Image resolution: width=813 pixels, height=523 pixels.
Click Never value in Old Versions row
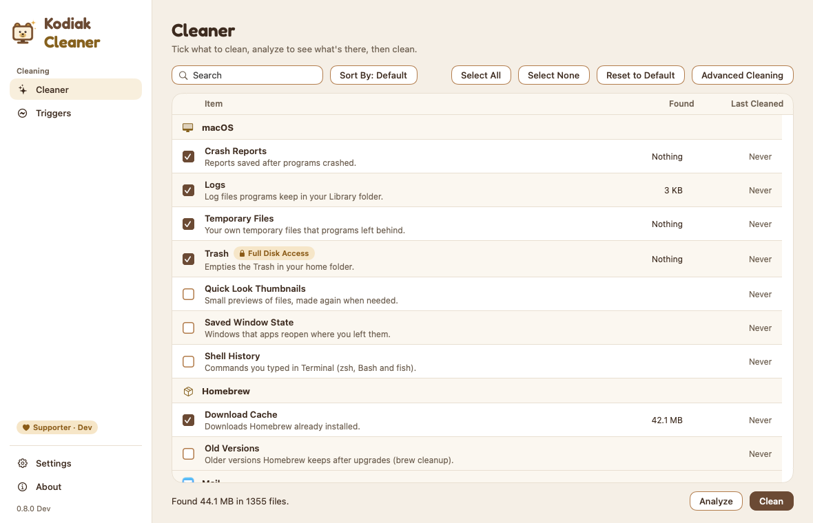(760, 454)
